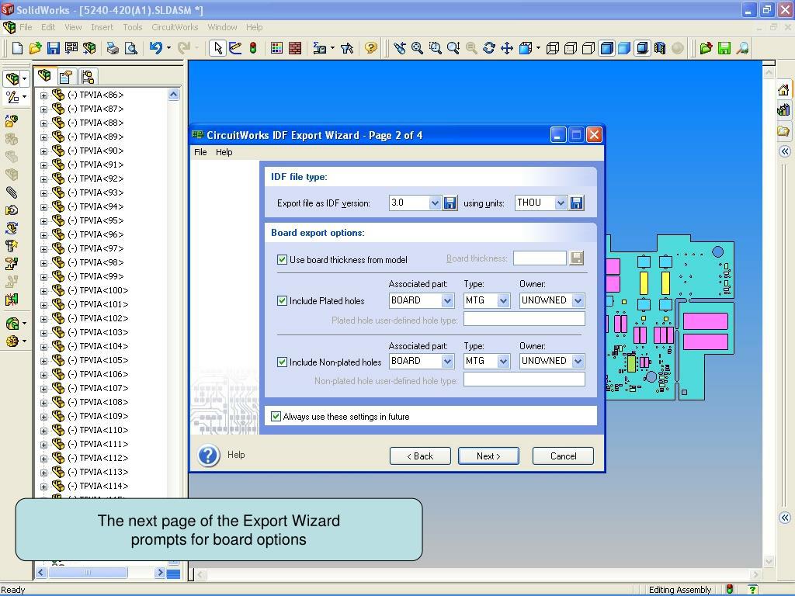
Task: Open the Edit menu
Action: (48, 27)
